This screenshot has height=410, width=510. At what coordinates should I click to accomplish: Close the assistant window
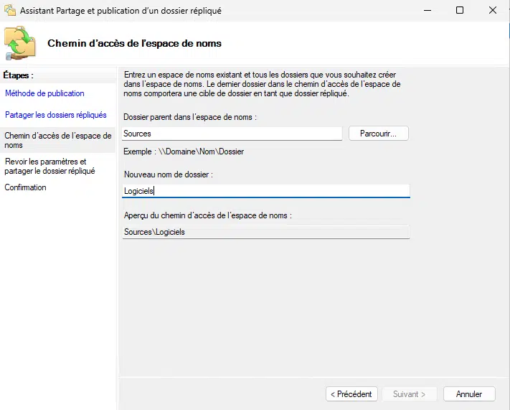click(x=493, y=11)
